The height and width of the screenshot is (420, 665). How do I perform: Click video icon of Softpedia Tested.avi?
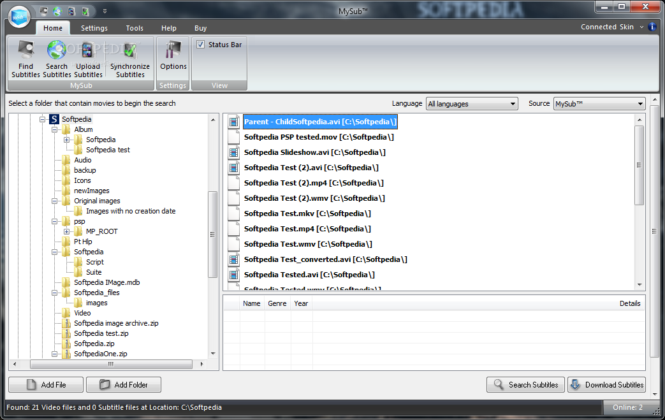click(233, 275)
